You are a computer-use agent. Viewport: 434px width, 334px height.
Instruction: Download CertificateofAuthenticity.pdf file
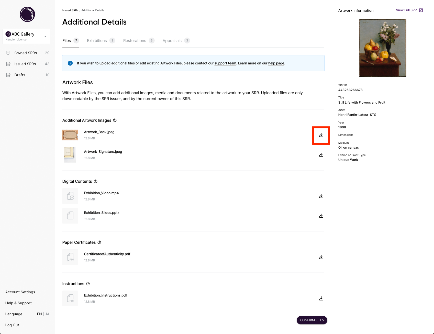[x=321, y=257]
